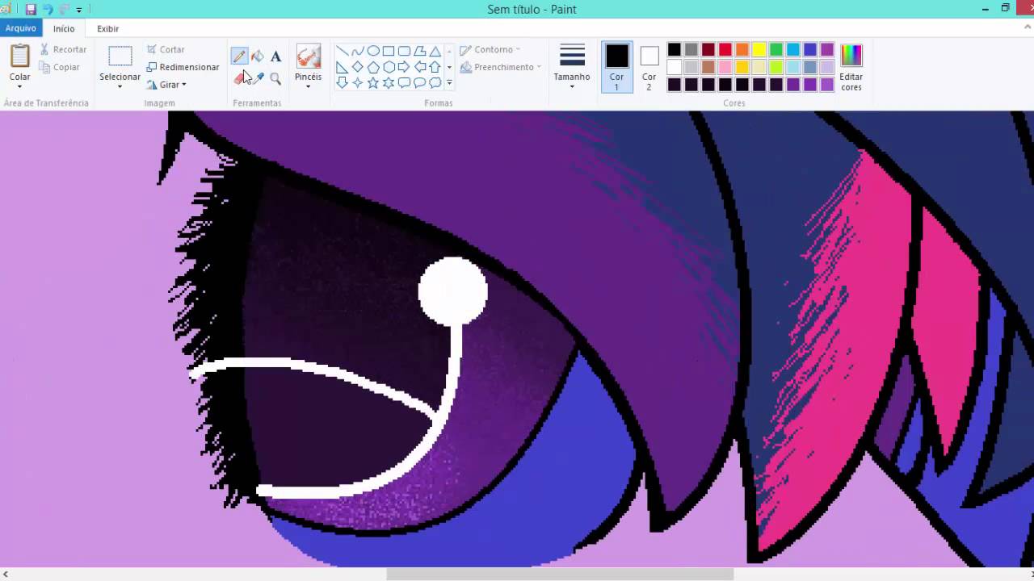1034x581 pixels.
Task: Click the Undo arrow in title bar
Action: coord(48,10)
